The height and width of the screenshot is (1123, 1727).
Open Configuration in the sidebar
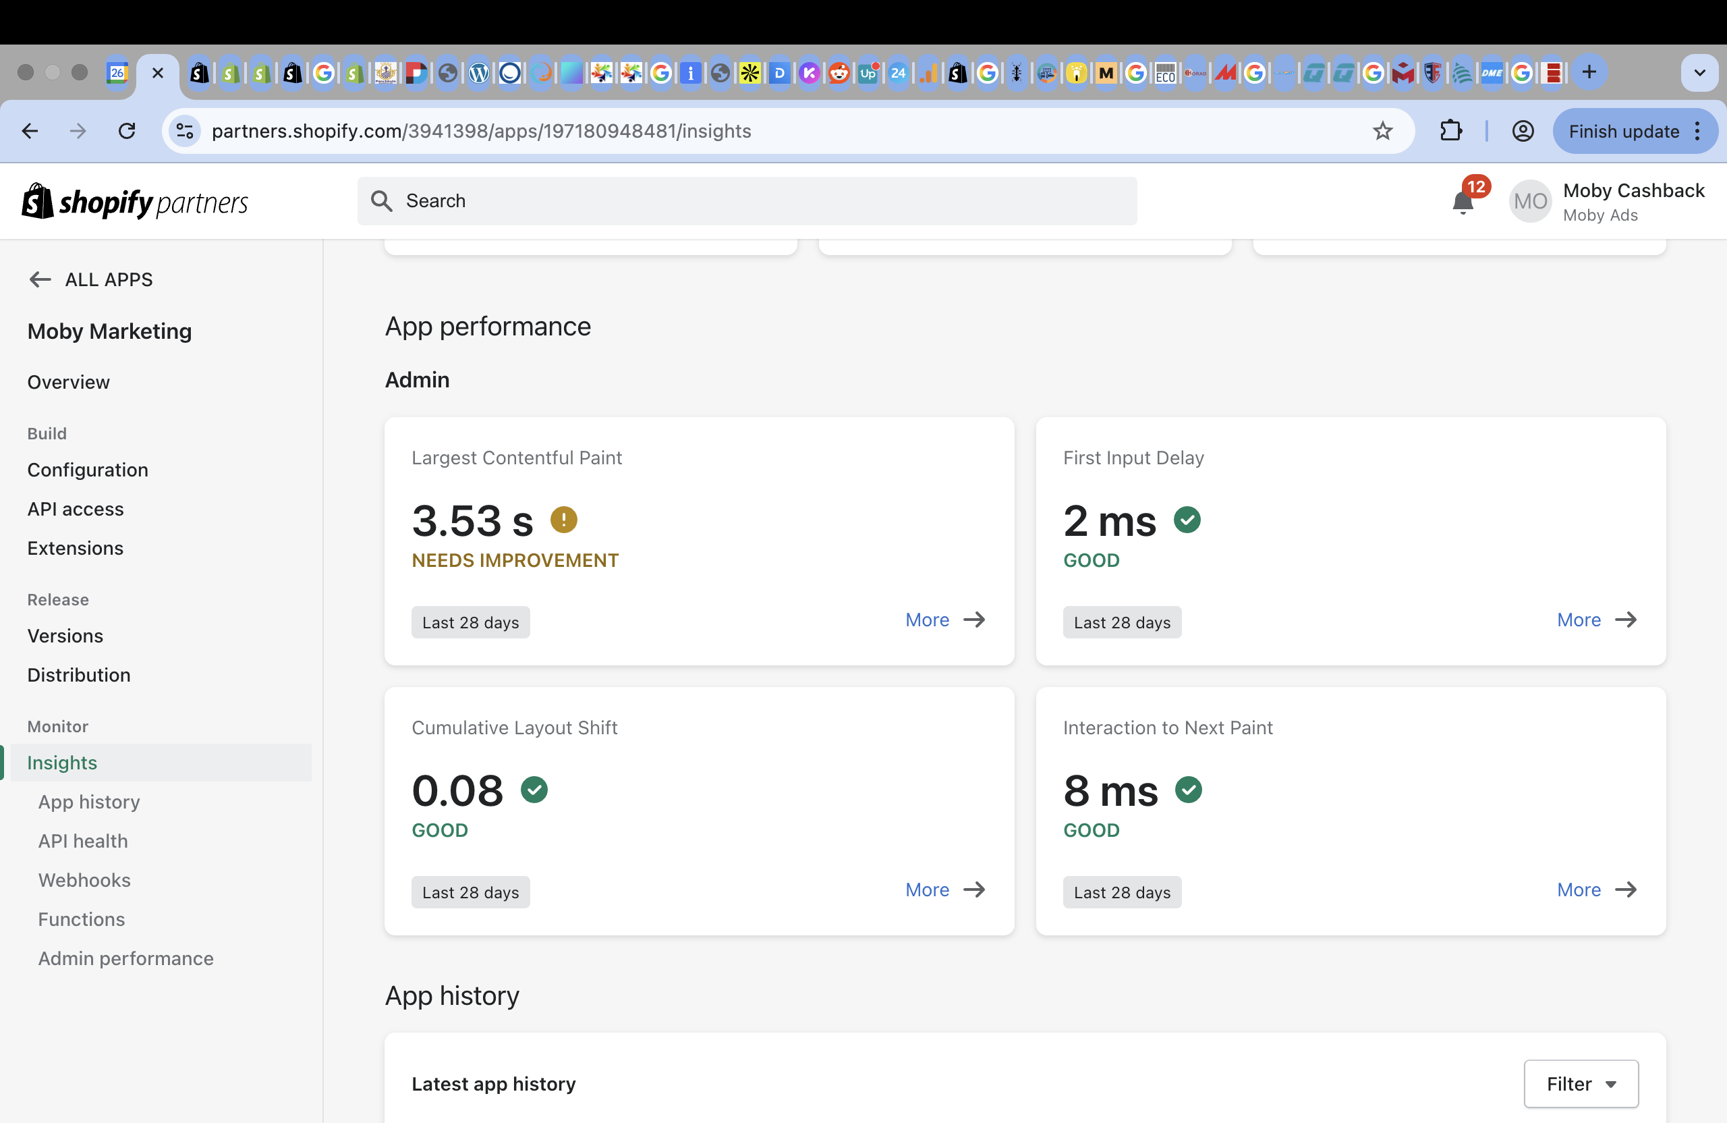pyautogui.click(x=88, y=470)
